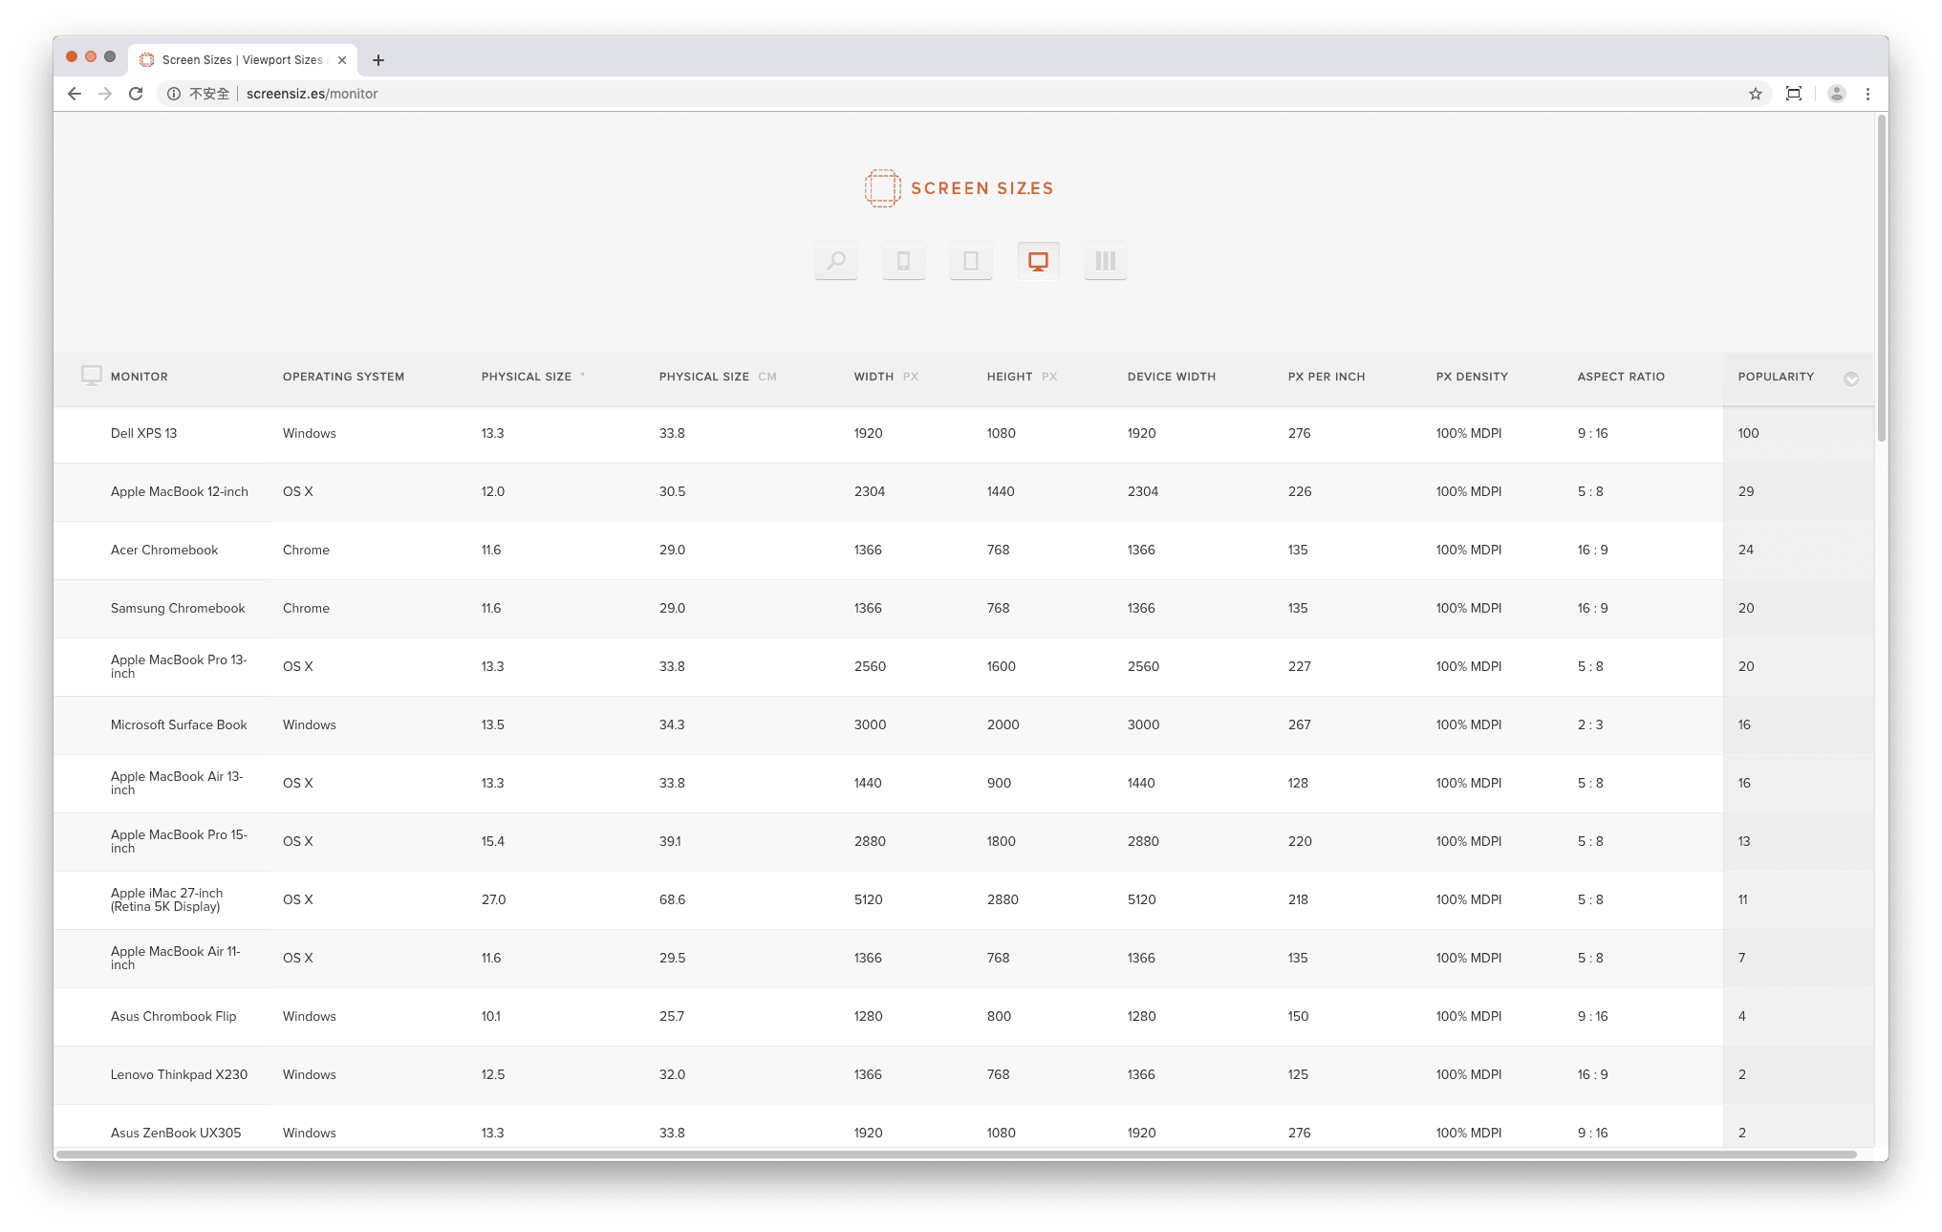Reload the page
This screenshot has width=1942, height=1232.
136,94
